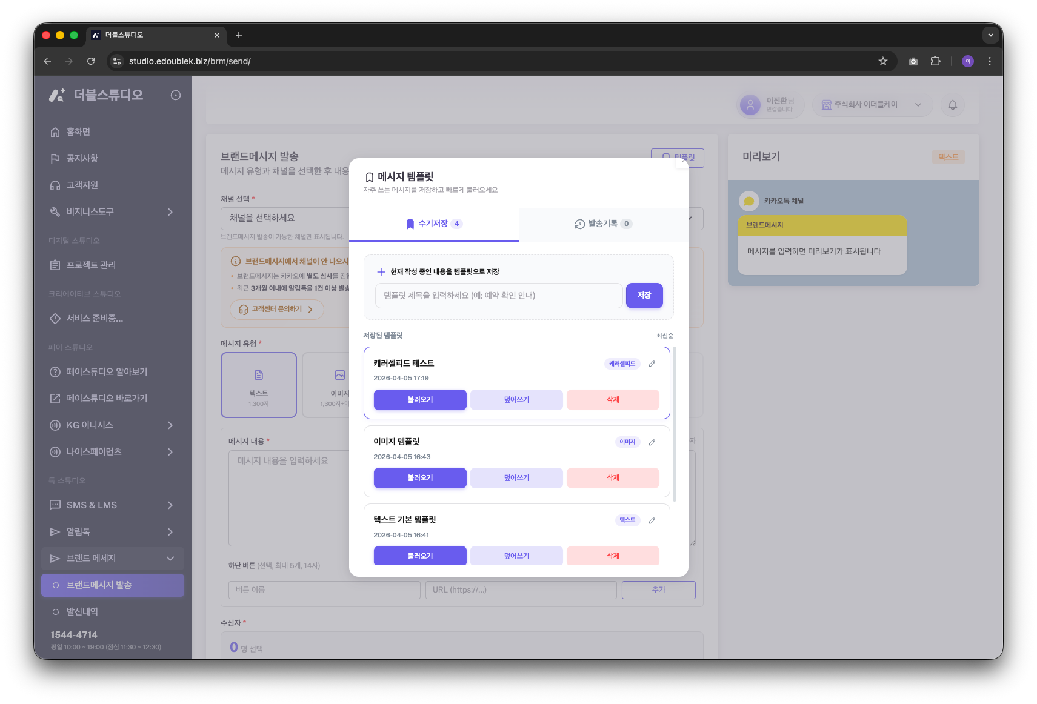Click the edit pencil for 캐러셀피드 테스트

point(652,364)
